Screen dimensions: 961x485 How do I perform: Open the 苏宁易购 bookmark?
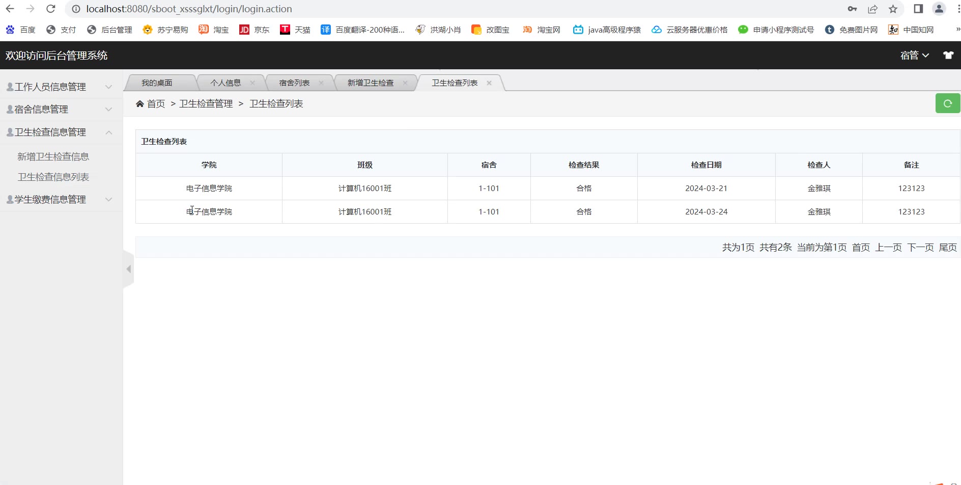[165, 30]
